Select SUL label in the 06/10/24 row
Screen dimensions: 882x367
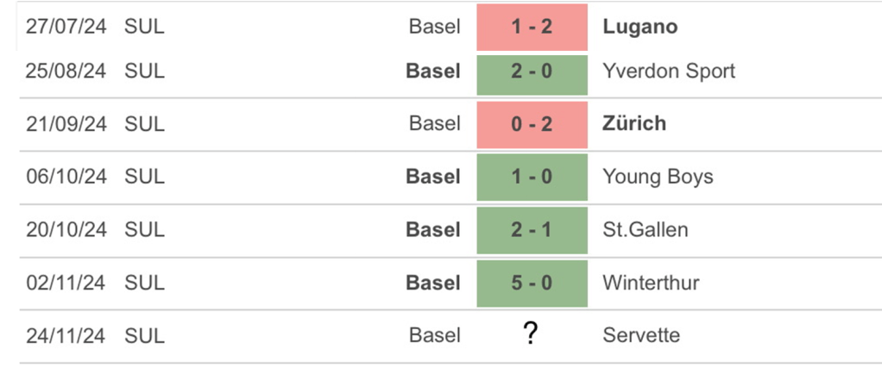click(x=144, y=177)
